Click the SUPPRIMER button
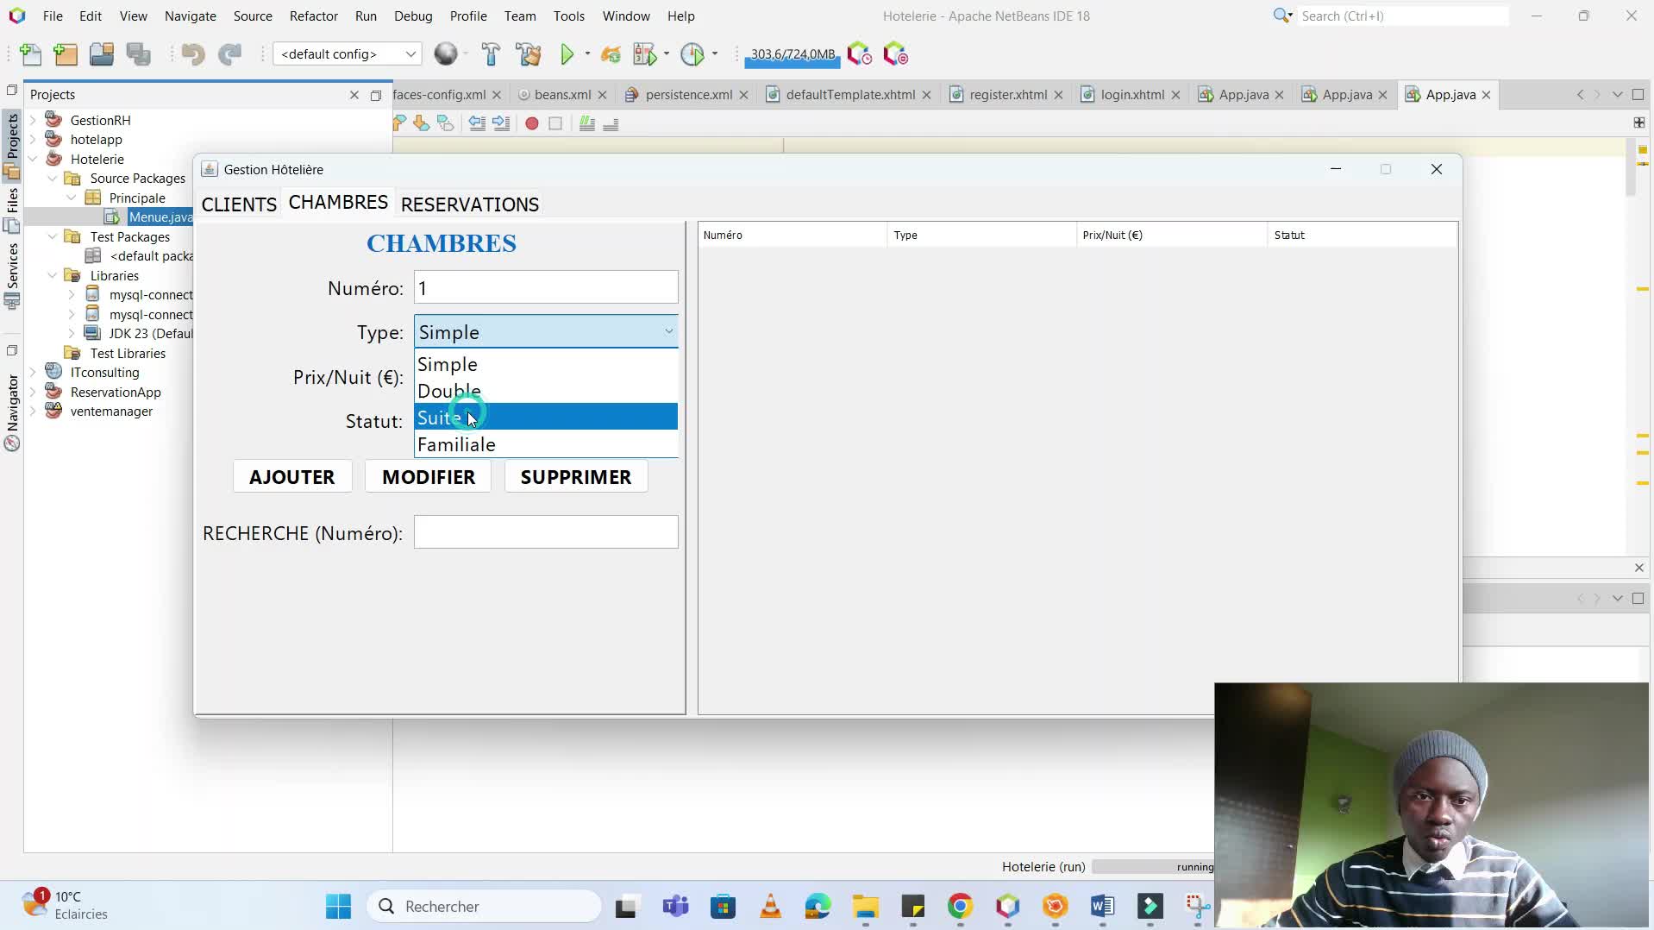Viewport: 1654px width, 930px height. (x=576, y=477)
